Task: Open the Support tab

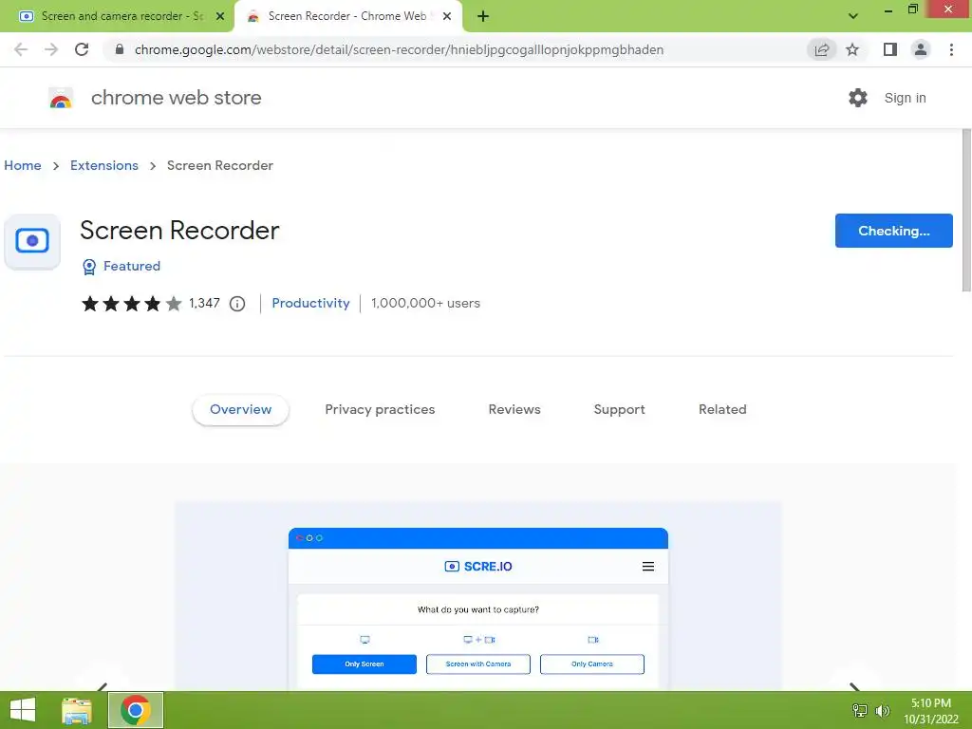Action: pyautogui.click(x=619, y=410)
